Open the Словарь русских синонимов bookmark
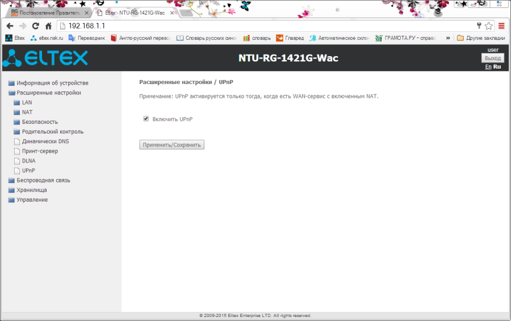The image size is (511, 321). [207, 38]
